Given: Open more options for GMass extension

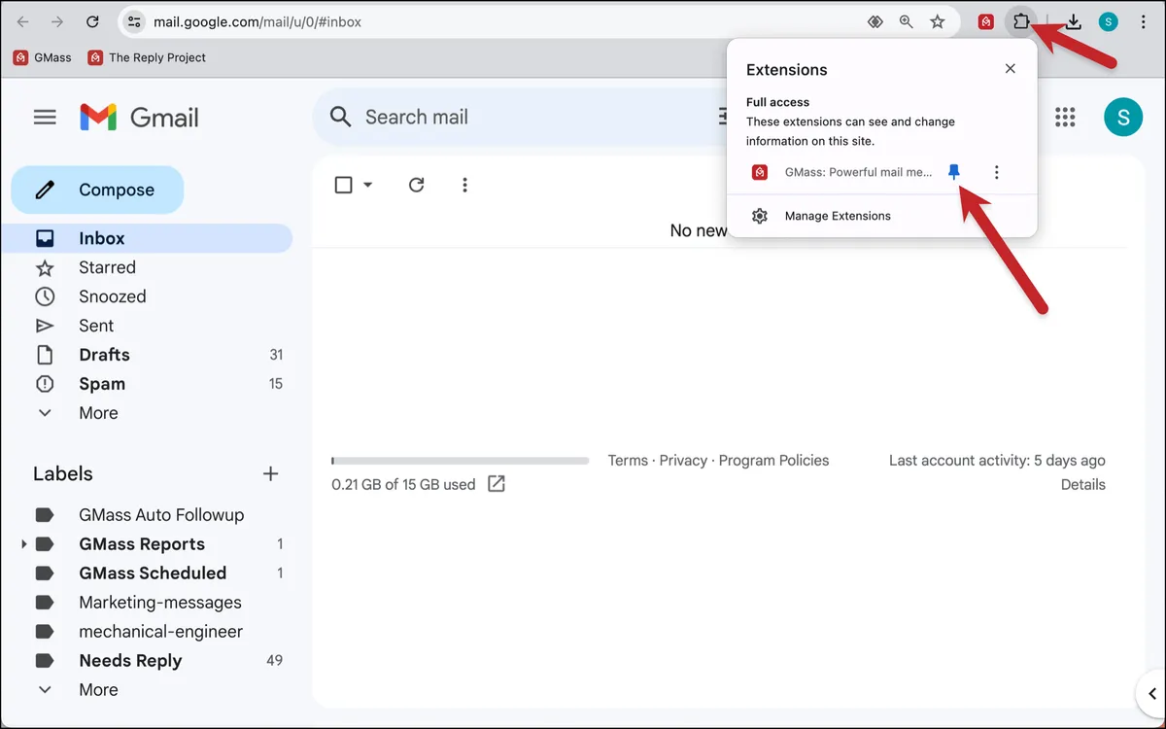Looking at the screenshot, I should [997, 172].
